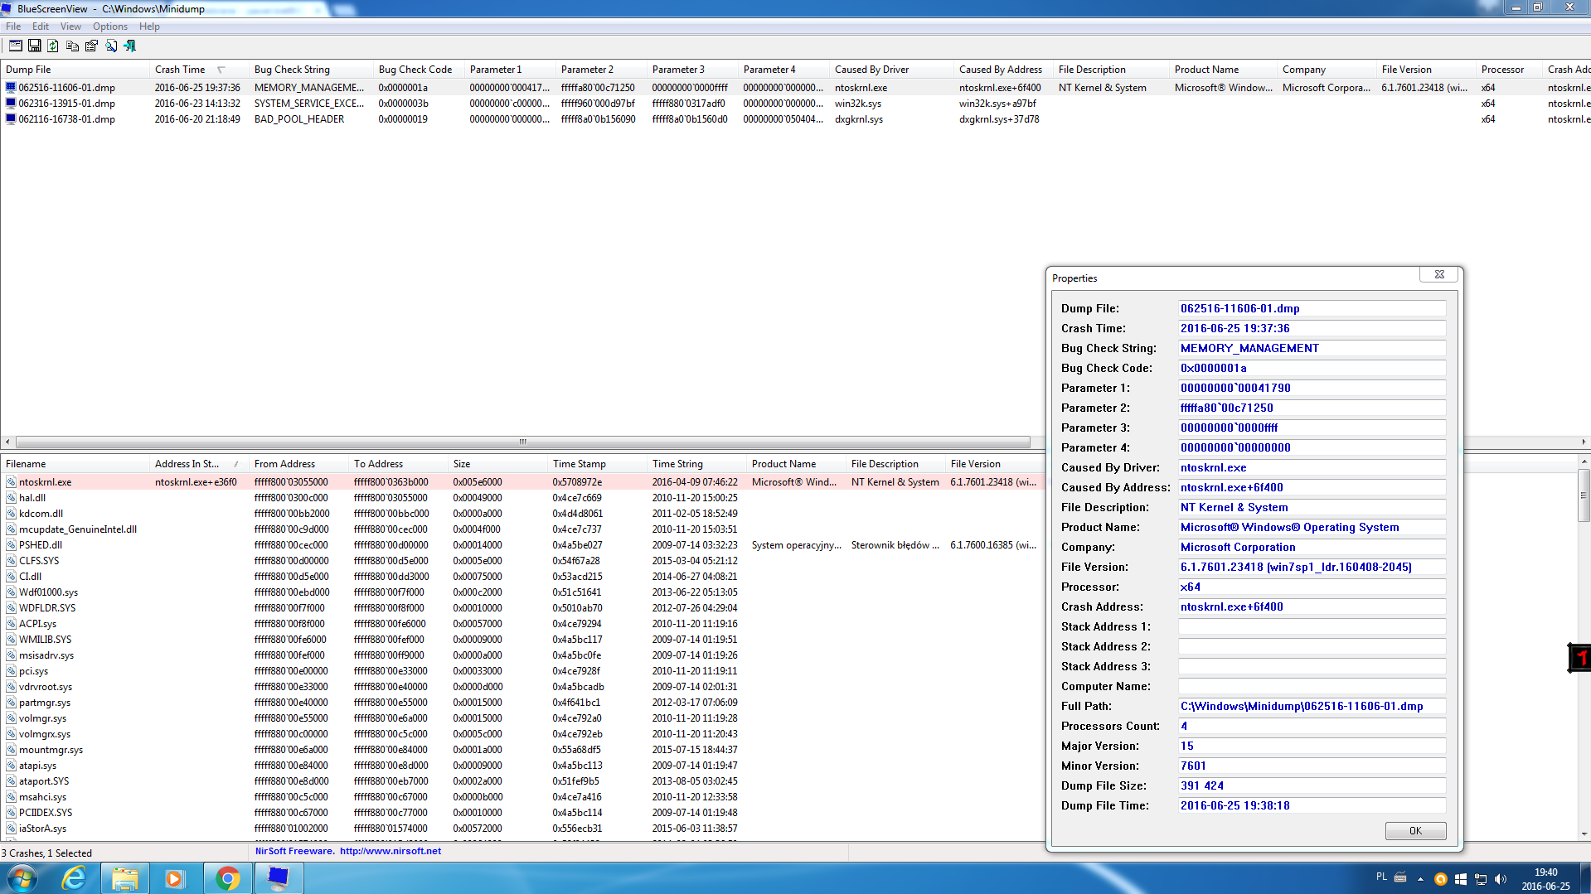The image size is (1591, 894).
Task: Open the Help menu
Action: pos(149,27)
